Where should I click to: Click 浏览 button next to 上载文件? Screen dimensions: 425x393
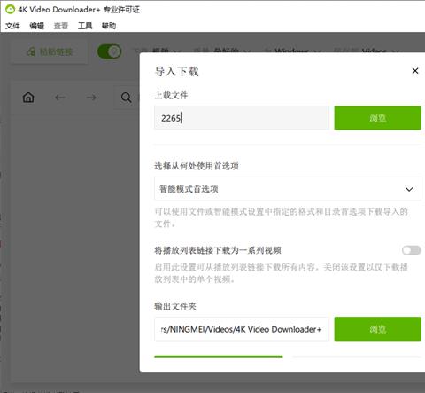[377, 118]
